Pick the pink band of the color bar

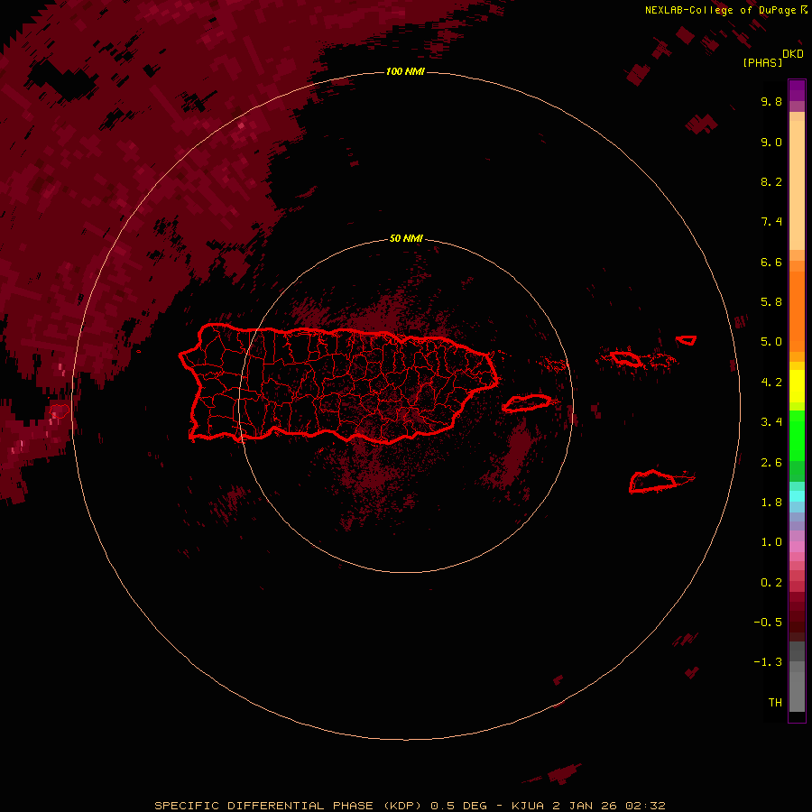point(797,547)
